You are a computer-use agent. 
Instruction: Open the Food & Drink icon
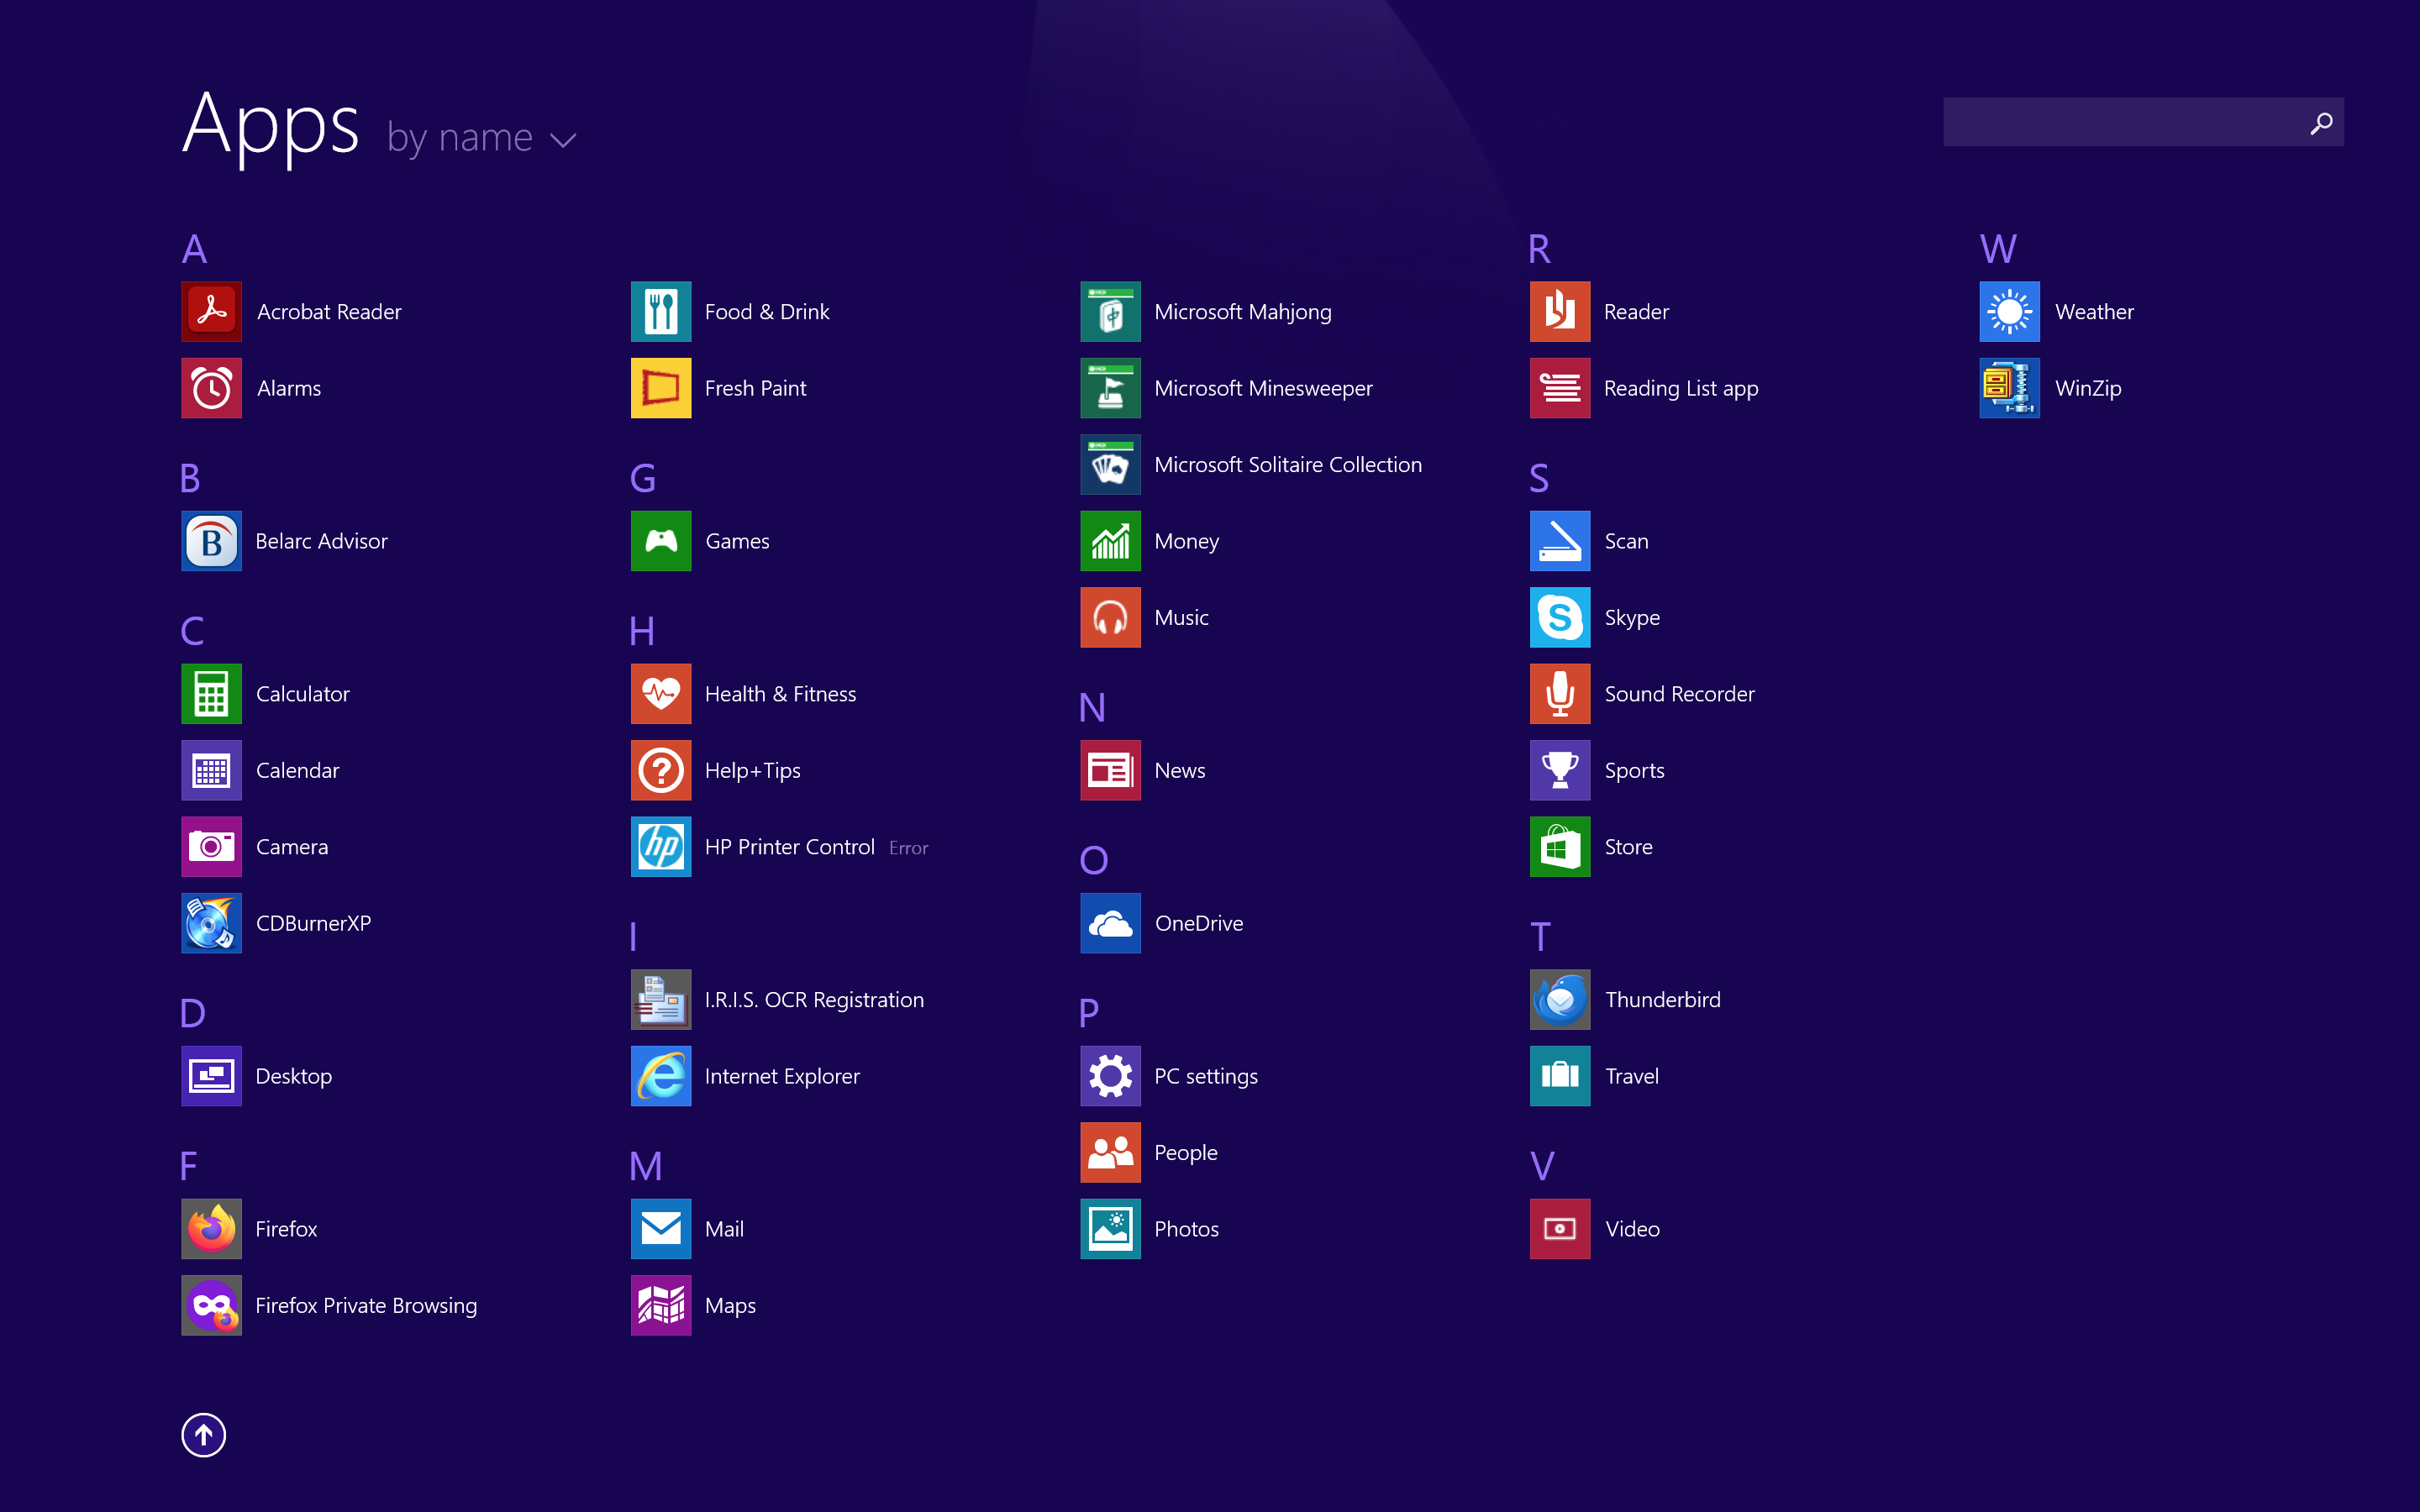(x=661, y=311)
